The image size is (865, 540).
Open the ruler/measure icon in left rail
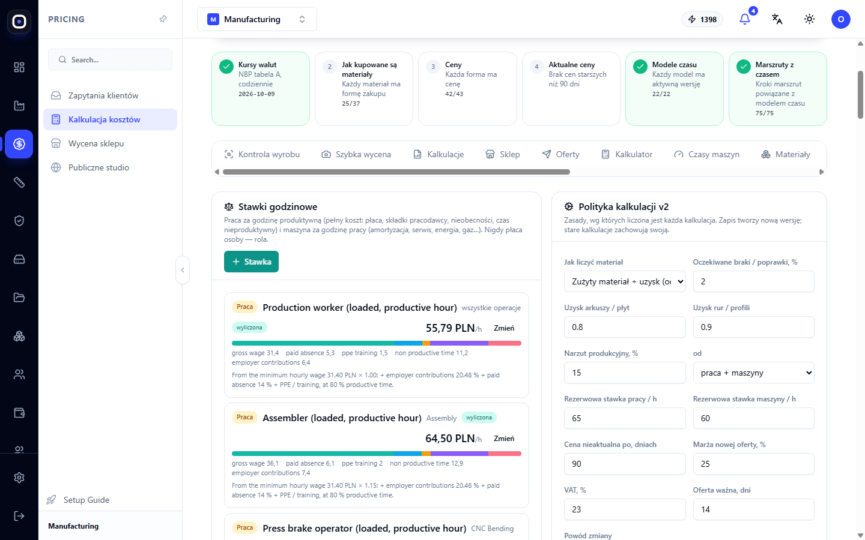(x=19, y=182)
